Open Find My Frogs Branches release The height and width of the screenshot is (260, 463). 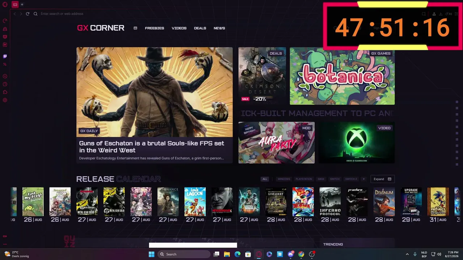click(x=33, y=202)
